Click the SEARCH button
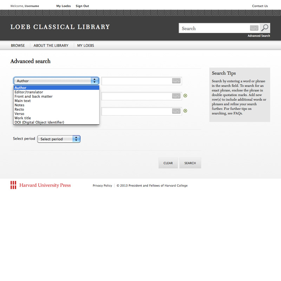 190,163
